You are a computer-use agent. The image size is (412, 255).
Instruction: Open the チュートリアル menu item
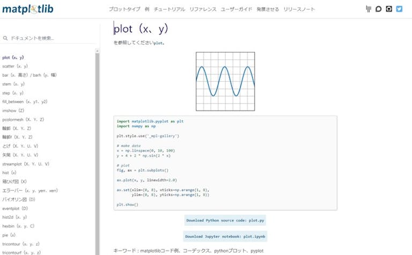pos(170,9)
